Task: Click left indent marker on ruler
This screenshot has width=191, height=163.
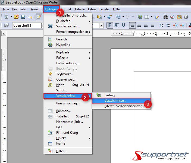Action: 142,35
